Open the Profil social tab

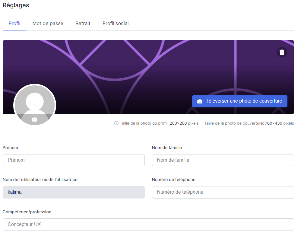116,24
